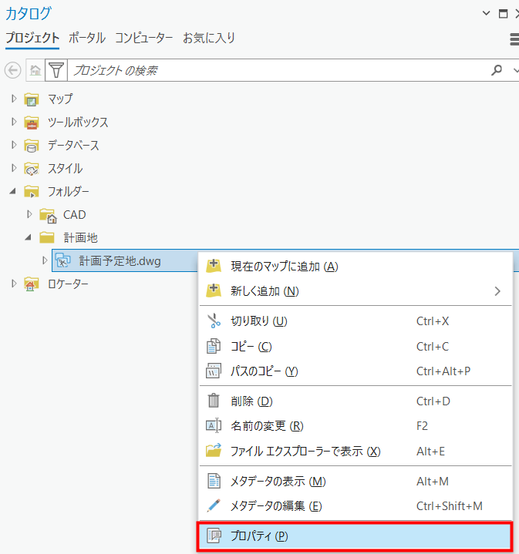
Task: Expand the ロケーター tree node
Action: coord(13,284)
